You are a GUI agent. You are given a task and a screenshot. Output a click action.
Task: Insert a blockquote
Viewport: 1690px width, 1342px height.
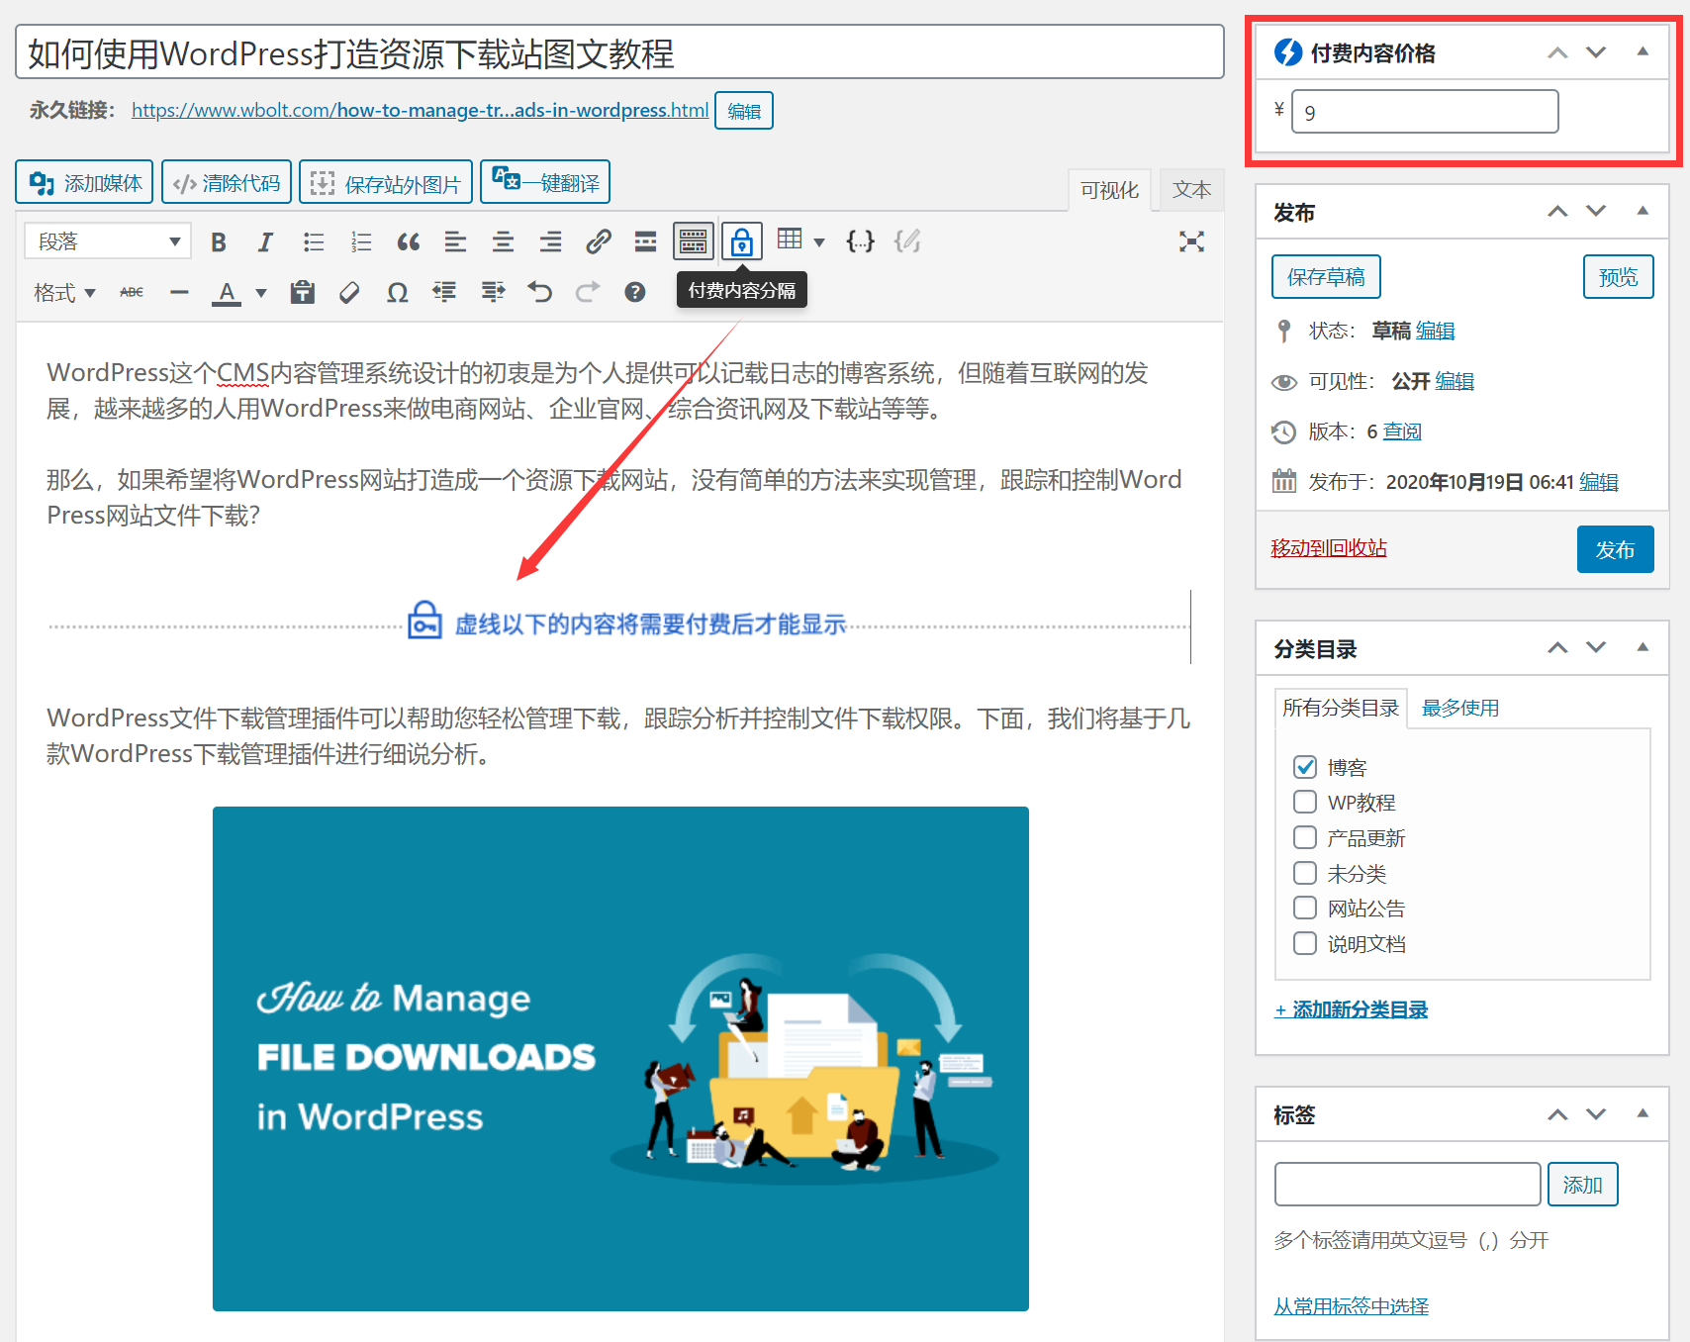408,240
